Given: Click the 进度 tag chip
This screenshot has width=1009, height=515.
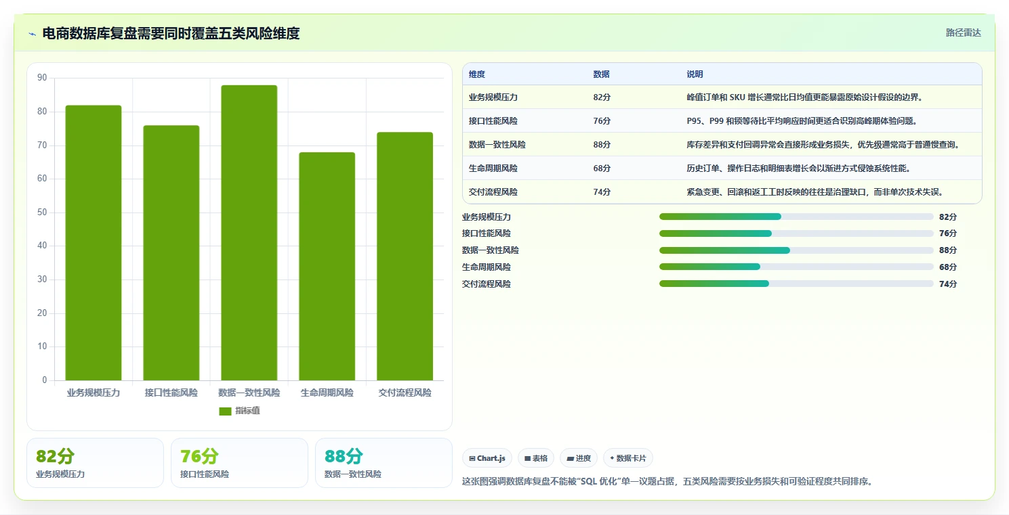Looking at the screenshot, I should (x=579, y=458).
